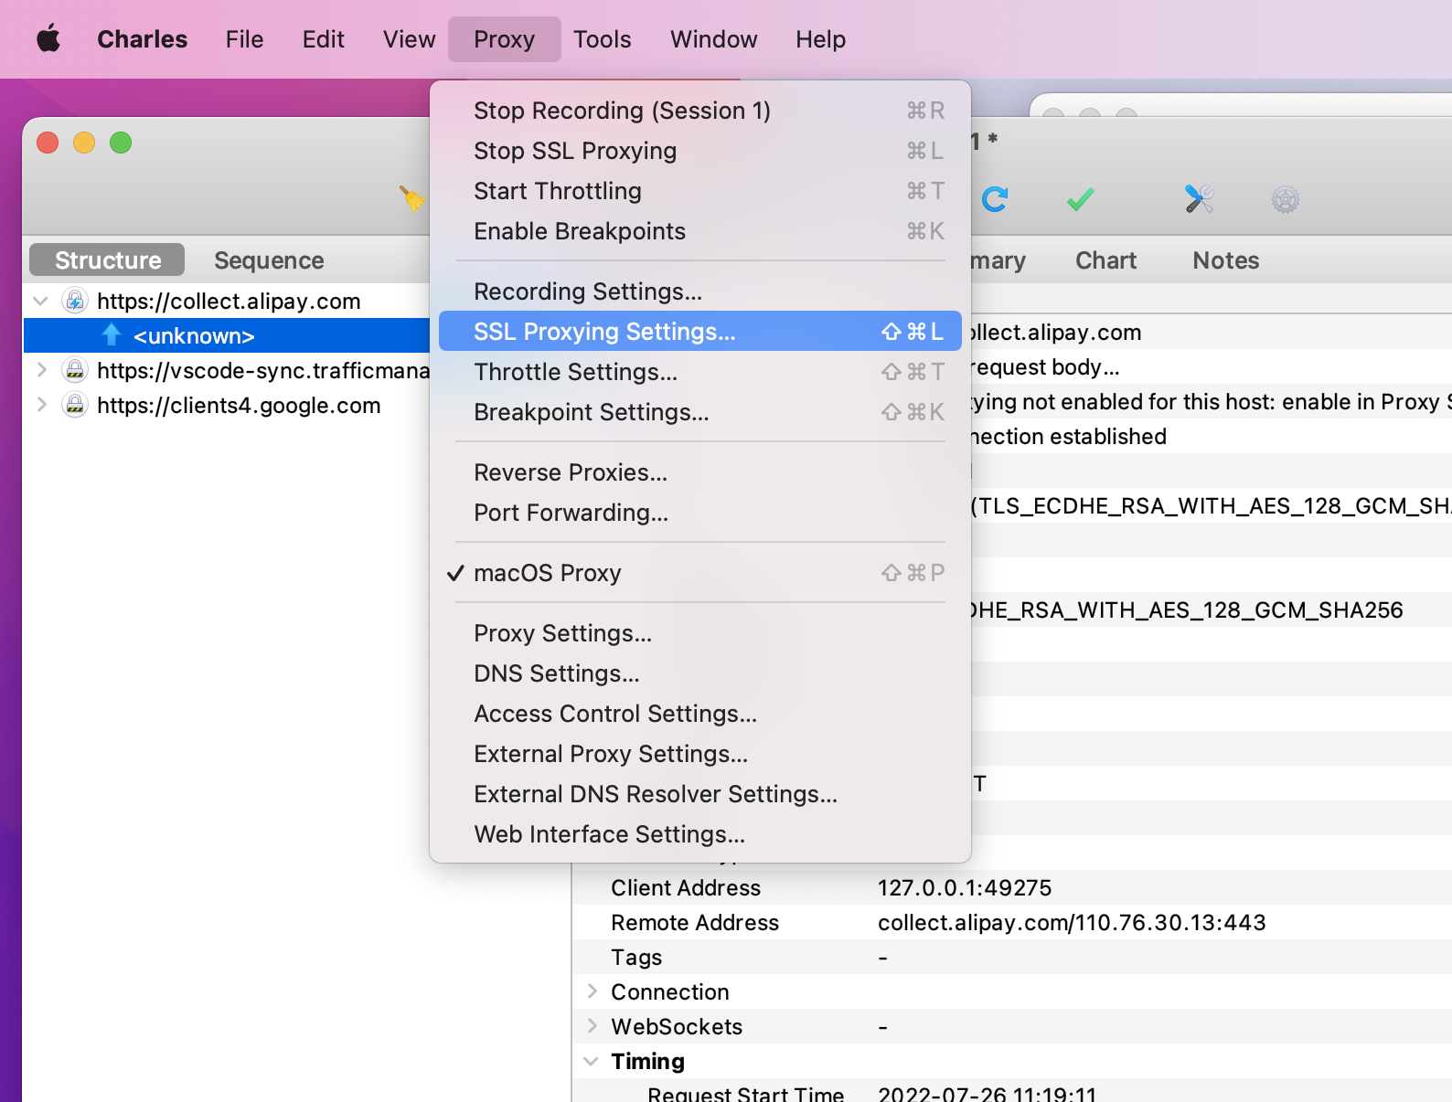Toggle Stop Recording (Session 1)
This screenshot has width=1452, height=1102.
tap(700, 111)
